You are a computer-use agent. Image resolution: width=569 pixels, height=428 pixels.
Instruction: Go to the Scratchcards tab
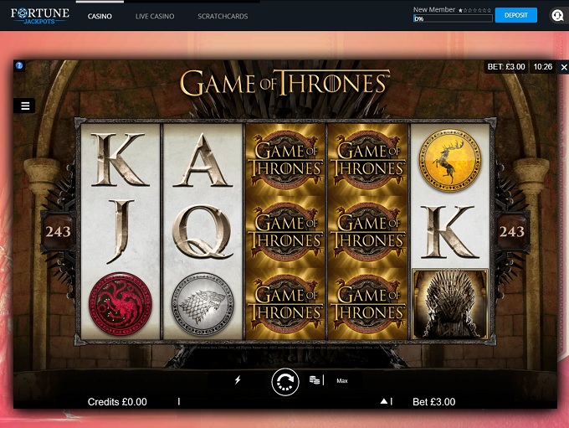[223, 16]
